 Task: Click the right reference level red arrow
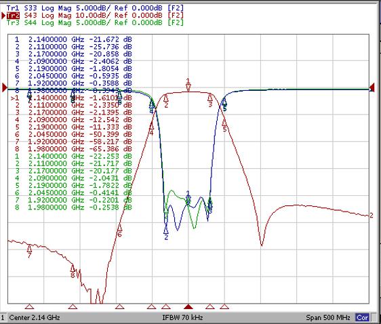(372, 87)
